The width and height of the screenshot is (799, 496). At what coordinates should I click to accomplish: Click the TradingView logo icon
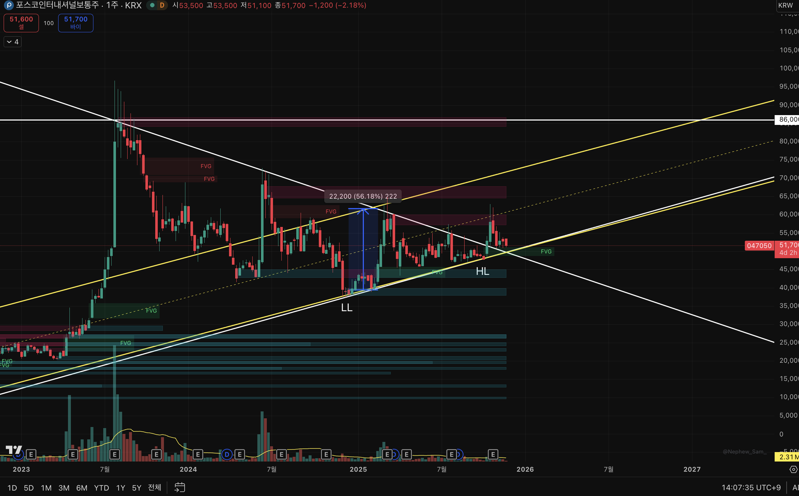point(14,450)
